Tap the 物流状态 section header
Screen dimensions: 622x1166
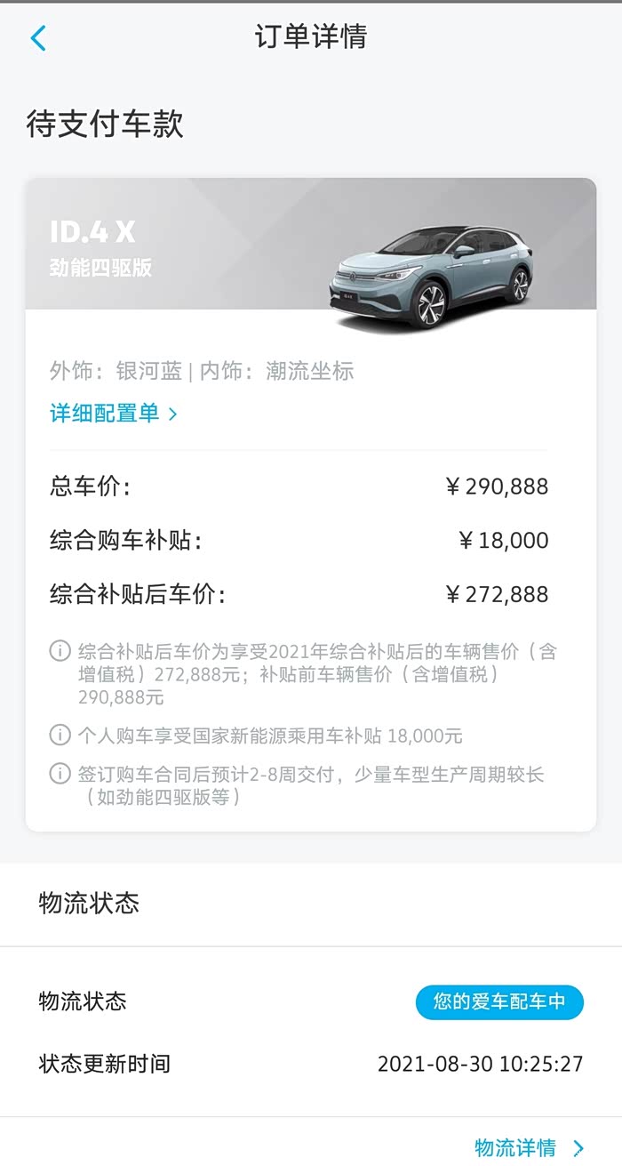(x=89, y=904)
